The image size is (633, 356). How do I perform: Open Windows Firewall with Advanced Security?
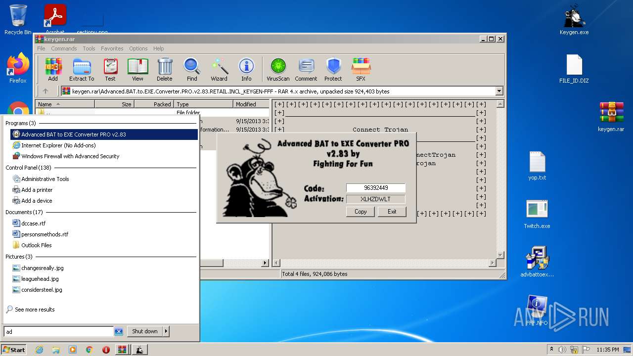point(104,156)
